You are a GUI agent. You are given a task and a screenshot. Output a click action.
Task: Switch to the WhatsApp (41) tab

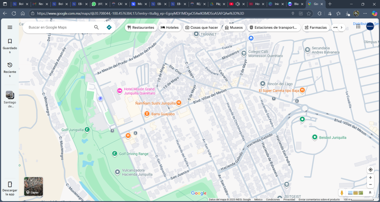pyautogui.click(x=99, y=4)
